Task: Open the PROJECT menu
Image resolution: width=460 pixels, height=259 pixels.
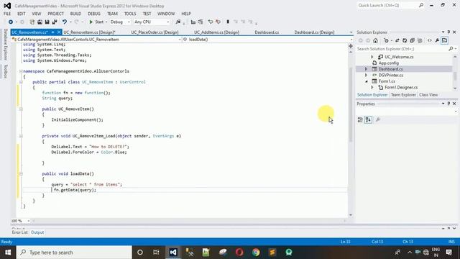Action: [56, 14]
